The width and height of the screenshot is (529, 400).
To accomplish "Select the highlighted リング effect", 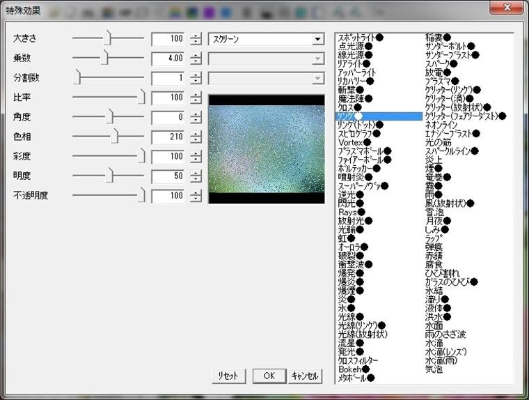I will tap(379, 116).
